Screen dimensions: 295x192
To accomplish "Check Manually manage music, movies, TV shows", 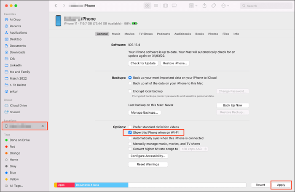I will pyautogui.click(x=130, y=144).
